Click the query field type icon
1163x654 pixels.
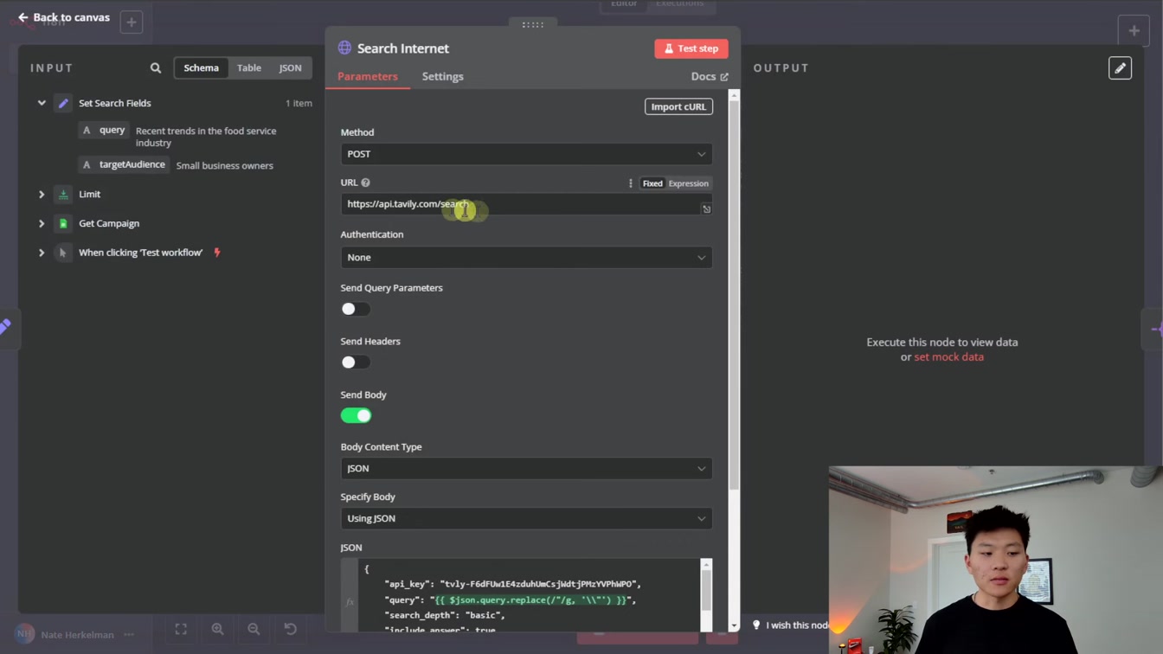pyautogui.click(x=87, y=130)
